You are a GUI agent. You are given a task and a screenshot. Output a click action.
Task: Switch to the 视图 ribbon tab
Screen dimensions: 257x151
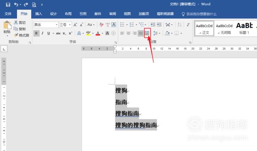(127, 14)
